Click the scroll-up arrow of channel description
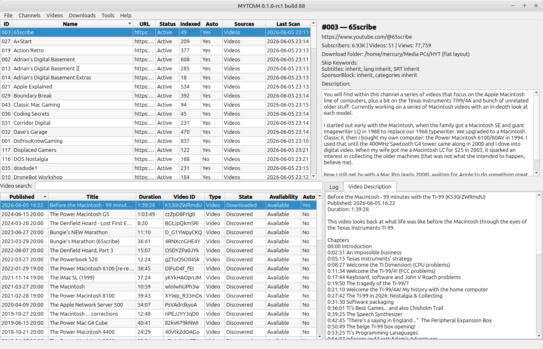The image size is (543, 349). [536, 93]
